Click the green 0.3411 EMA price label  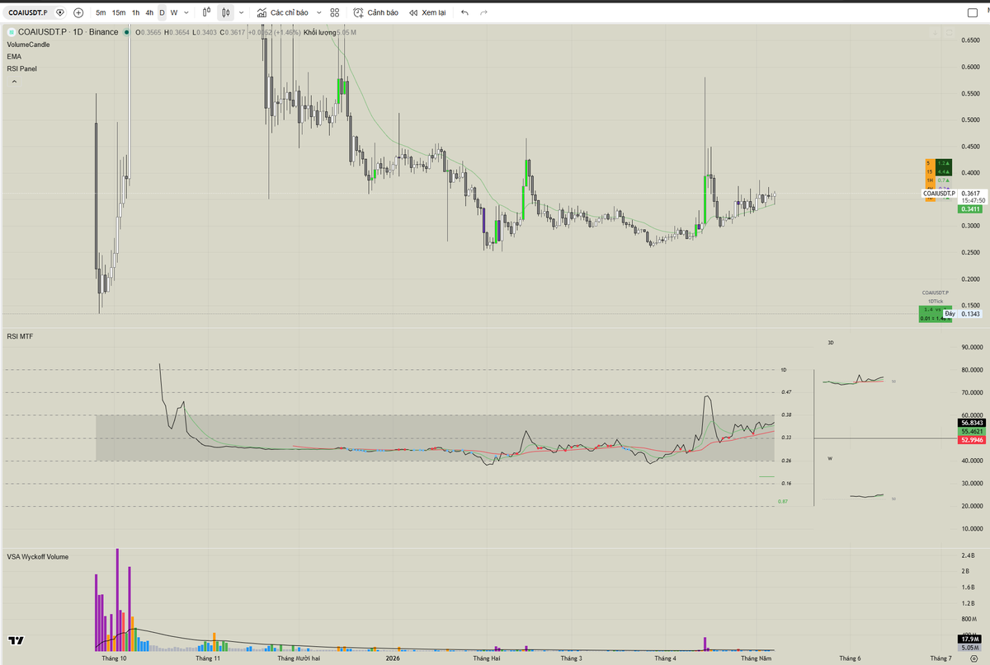pyautogui.click(x=972, y=209)
